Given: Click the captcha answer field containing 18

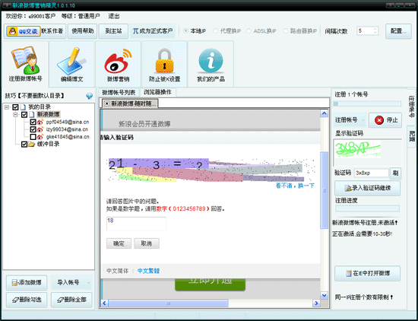Looking at the screenshot, I should click(137, 224).
